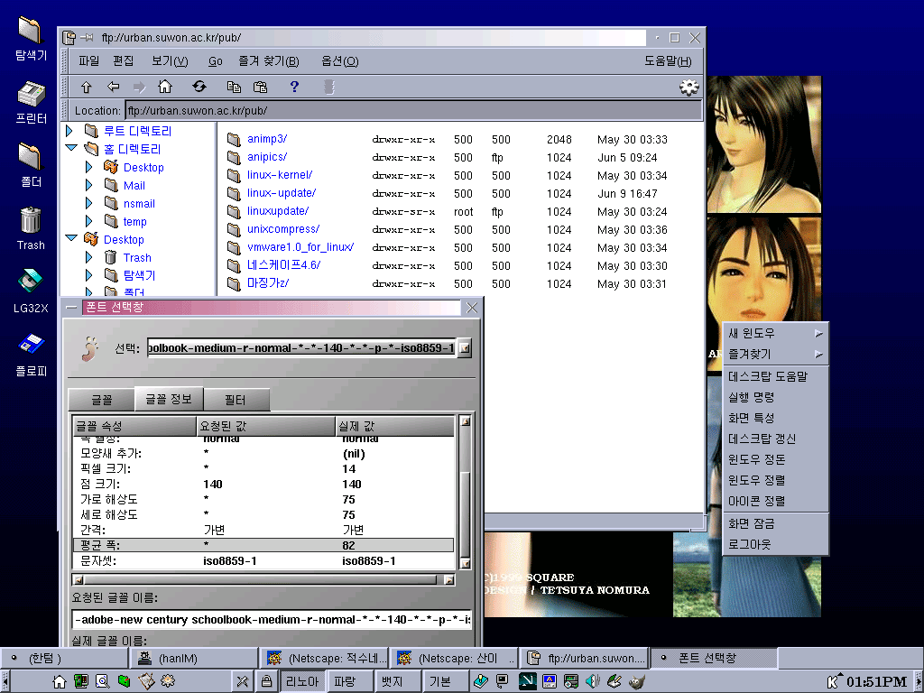
Task: Open the linux-kernel/ folder link
Action: tap(281, 175)
